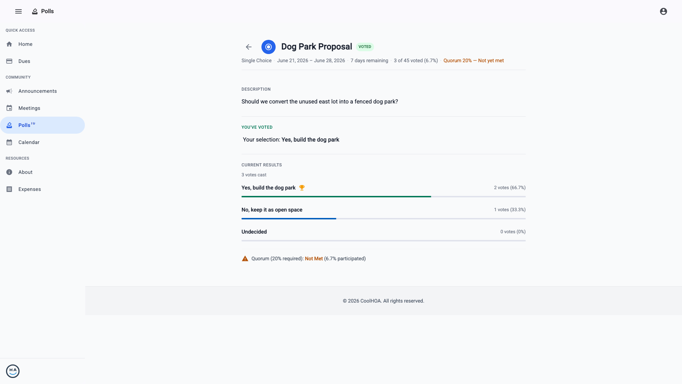This screenshot has width=682, height=384.
Task: Click the 'Not Met' quorum status
Action: 314,258
